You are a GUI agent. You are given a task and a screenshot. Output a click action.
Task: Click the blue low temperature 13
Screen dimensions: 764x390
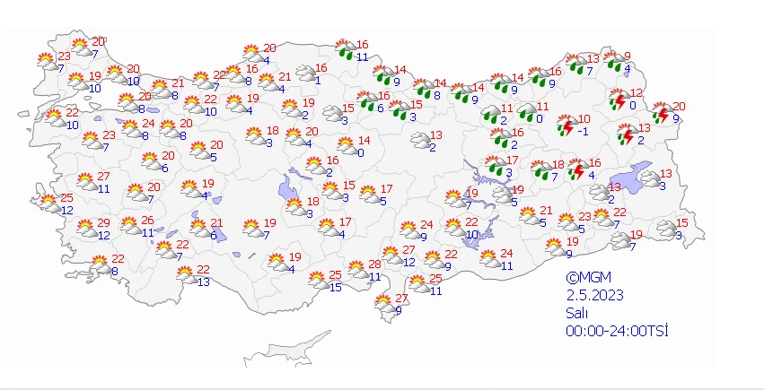[x=204, y=282]
